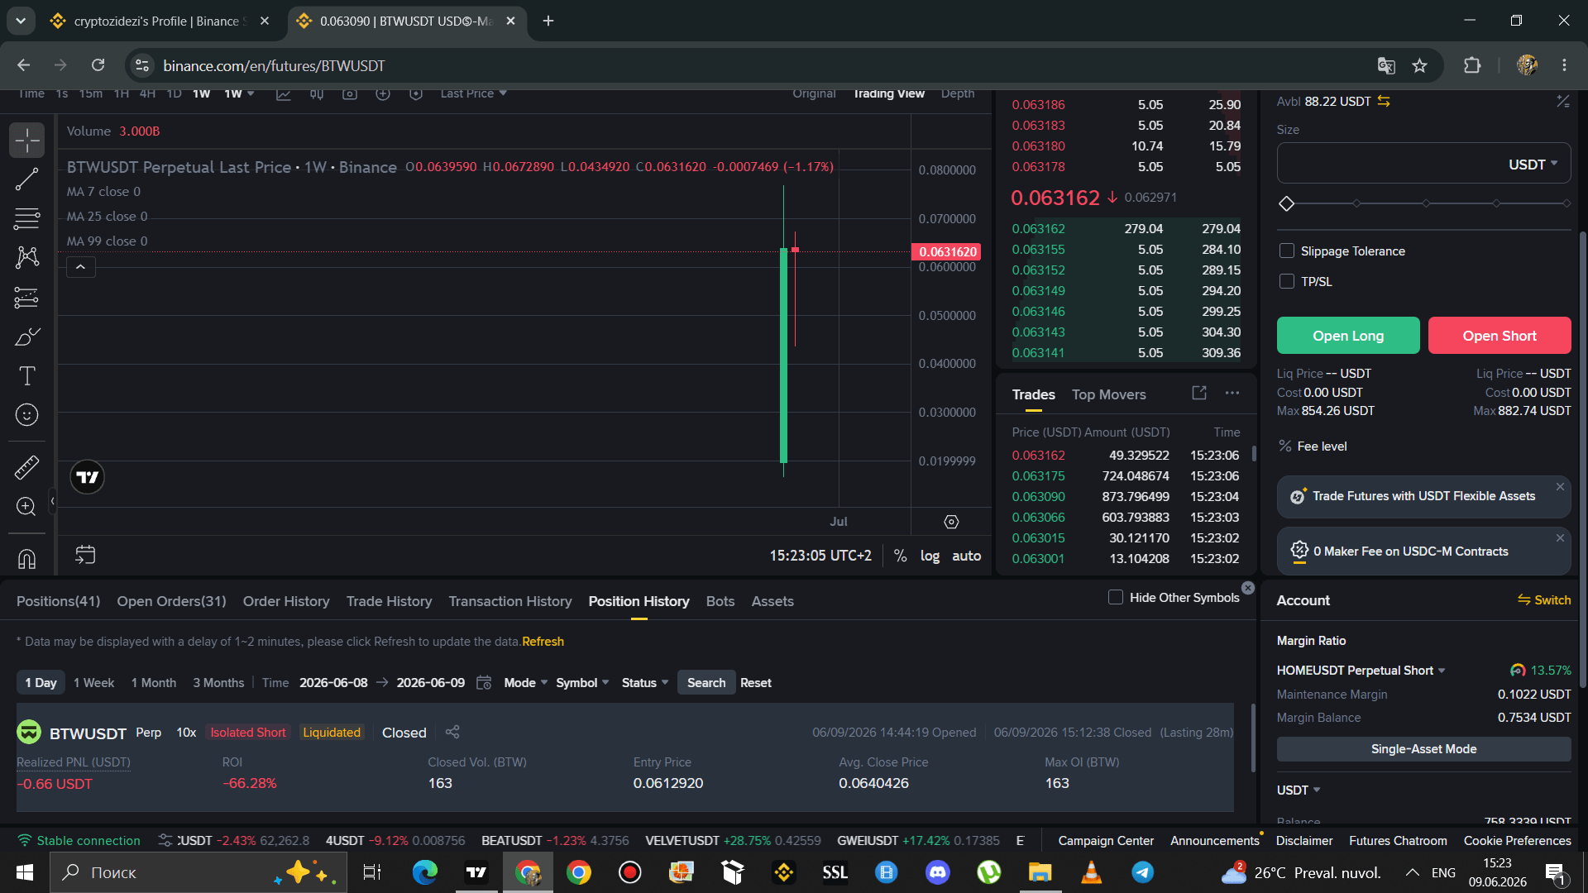The image size is (1588, 893).
Task: Toggle log scale on chart
Action: click(x=930, y=556)
